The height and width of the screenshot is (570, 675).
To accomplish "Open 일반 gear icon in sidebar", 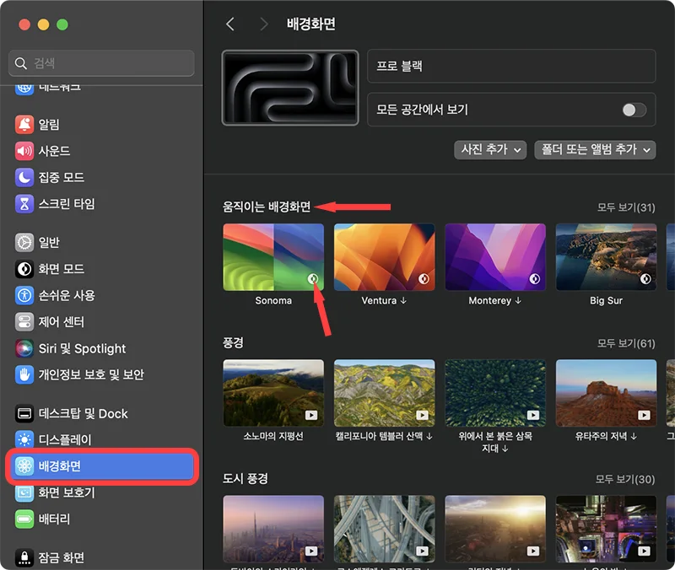I will (x=24, y=243).
